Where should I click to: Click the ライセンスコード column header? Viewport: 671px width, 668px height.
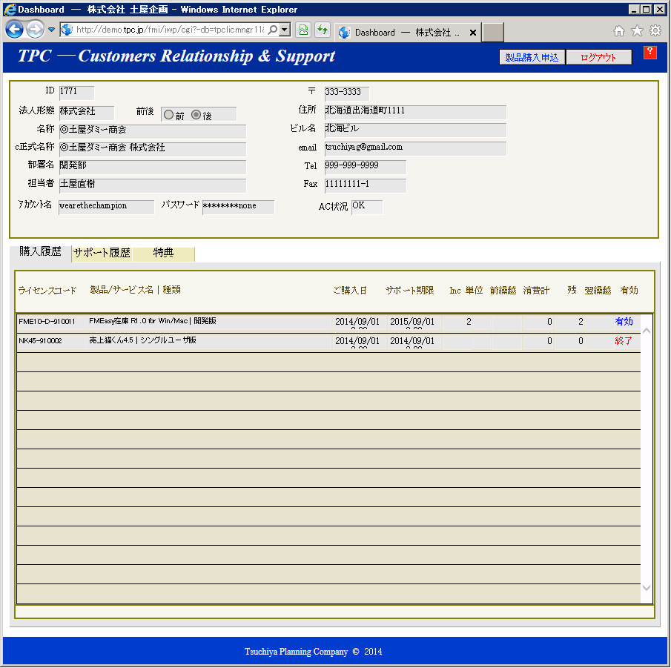[47, 291]
